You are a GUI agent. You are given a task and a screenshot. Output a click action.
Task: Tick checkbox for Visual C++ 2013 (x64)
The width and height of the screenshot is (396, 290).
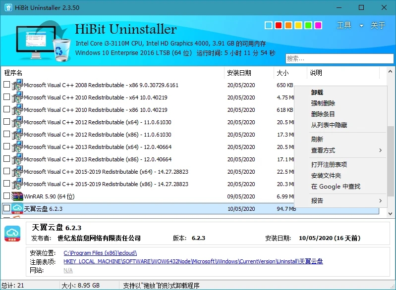tap(7, 146)
